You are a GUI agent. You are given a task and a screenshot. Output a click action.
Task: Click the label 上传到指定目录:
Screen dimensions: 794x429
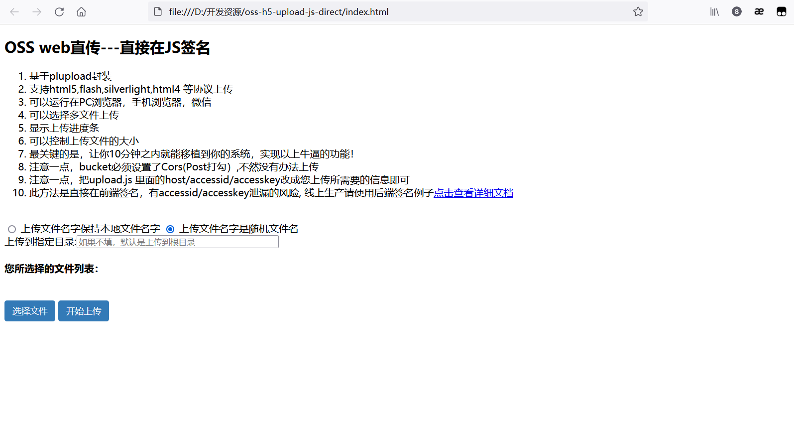pos(40,242)
